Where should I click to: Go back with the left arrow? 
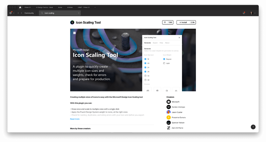pos(18,13)
